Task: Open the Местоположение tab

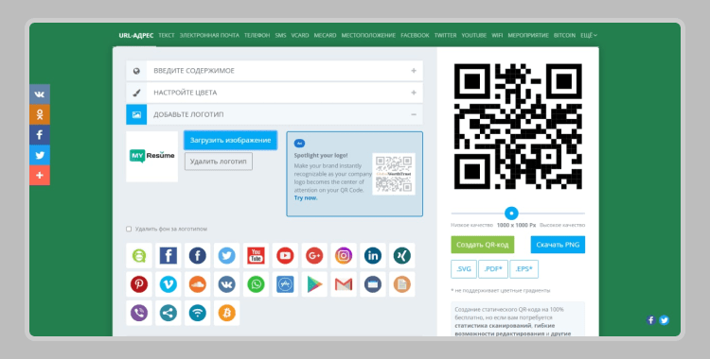Action: pos(368,35)
